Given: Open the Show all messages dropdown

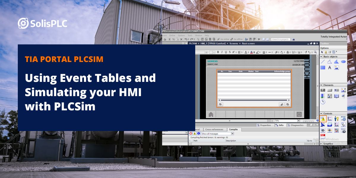Looking at the screenshot, I should click(233, 133).
